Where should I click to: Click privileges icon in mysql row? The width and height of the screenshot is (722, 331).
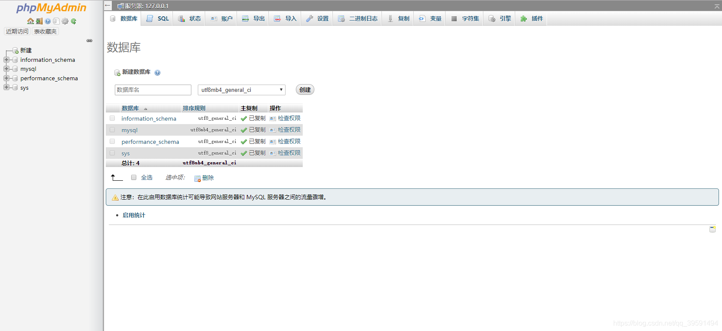click(x=273, y=130)
